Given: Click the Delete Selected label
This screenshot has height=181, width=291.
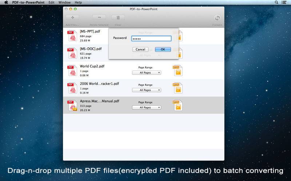Looking at the screenshot, I should (99, 25).
